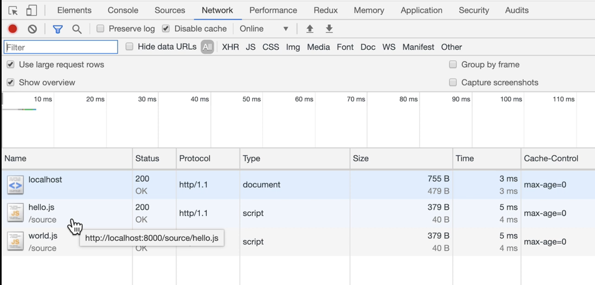The height and width of the screenshot is (285, 595).
Task: Uncheck the Disable cache checkbox
Action: (166, 28)
